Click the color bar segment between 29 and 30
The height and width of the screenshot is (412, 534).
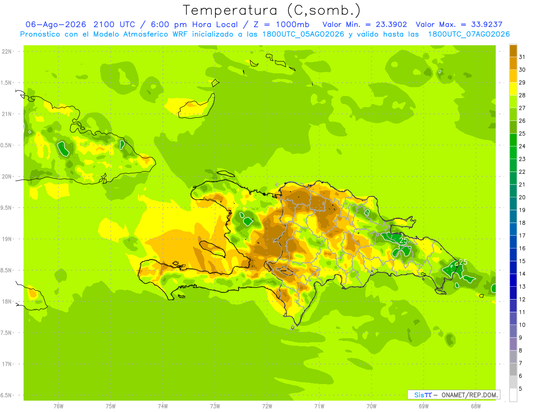[513, 76]
